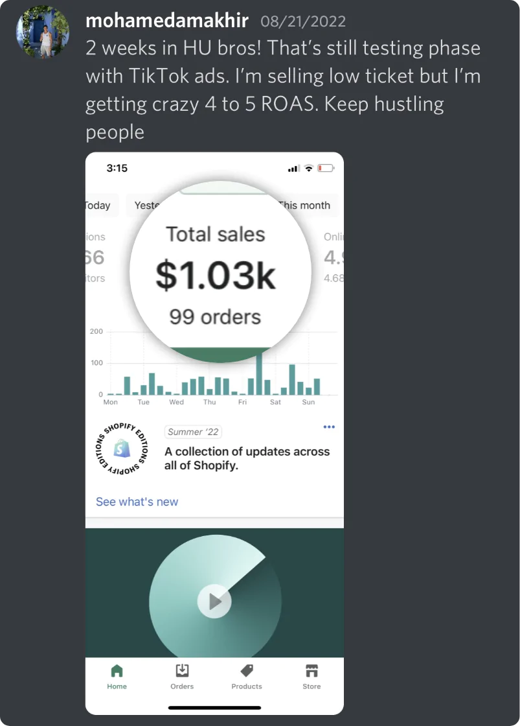Click the collection of updates headline

[247, 458]
